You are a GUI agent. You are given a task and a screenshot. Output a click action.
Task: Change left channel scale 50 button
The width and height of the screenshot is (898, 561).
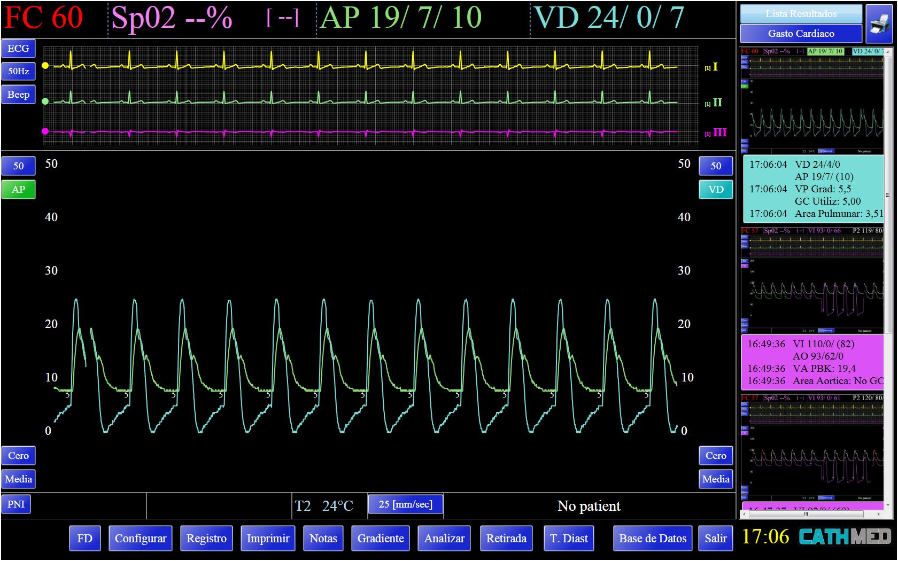(18, 166)
